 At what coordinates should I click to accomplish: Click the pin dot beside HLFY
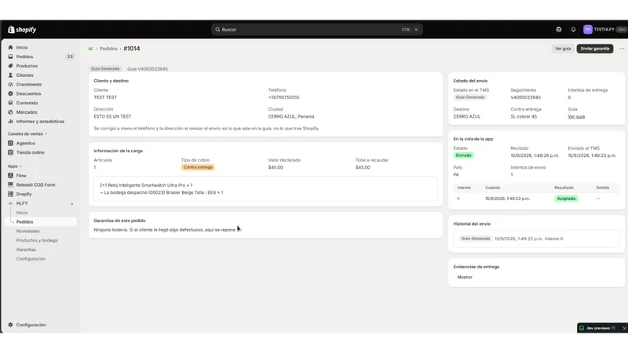[72, 204]
